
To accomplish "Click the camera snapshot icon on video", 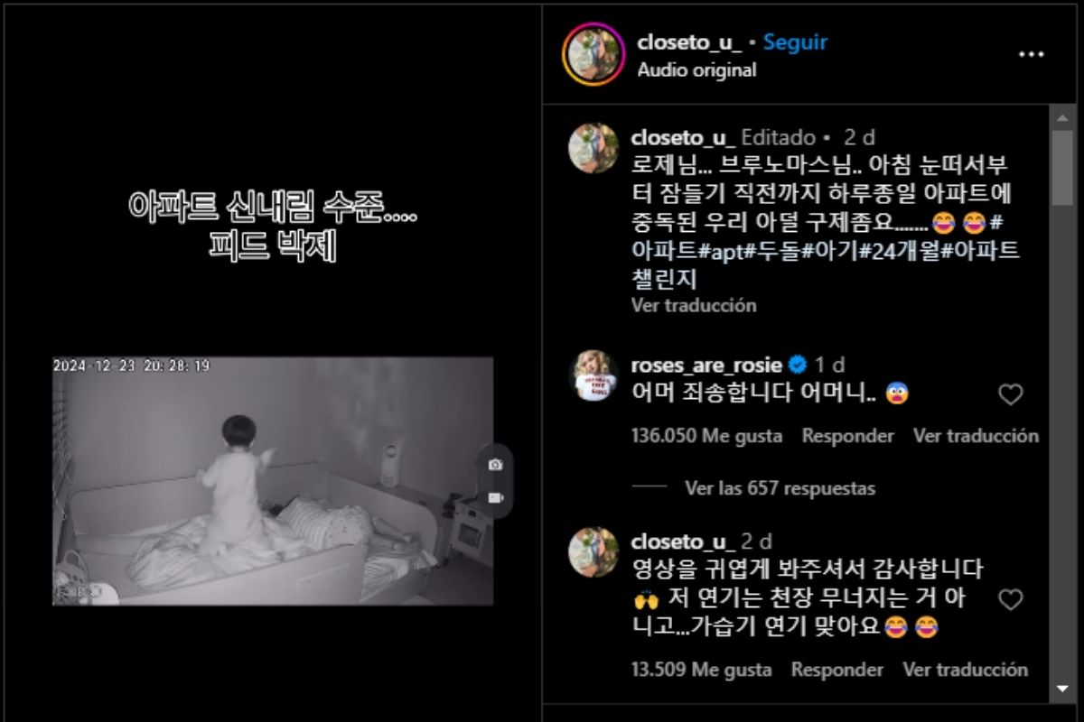I will (495, 464).
